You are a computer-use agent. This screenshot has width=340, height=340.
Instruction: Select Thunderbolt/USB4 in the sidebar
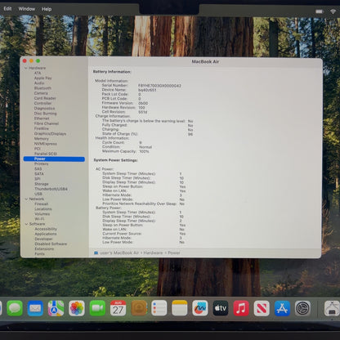pyautogui.click(x=51, y=189)
